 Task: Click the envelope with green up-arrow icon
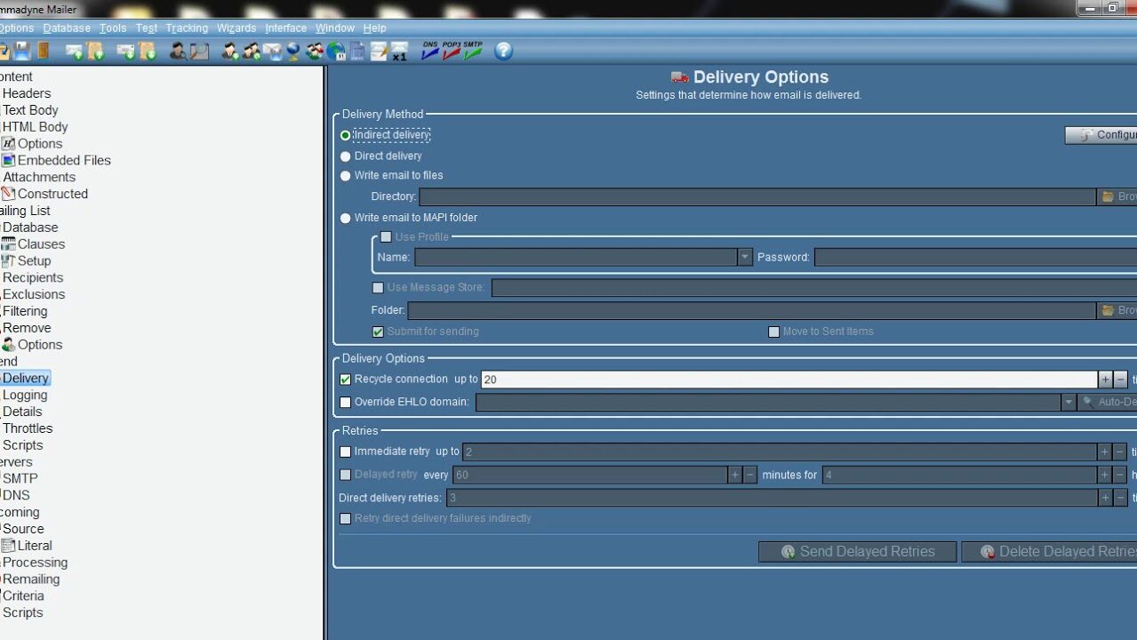click(x=74, y=51)
